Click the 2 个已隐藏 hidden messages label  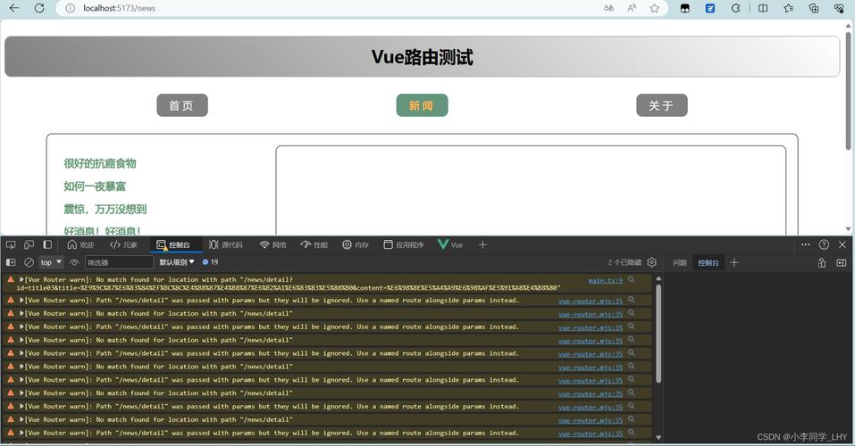624,262
